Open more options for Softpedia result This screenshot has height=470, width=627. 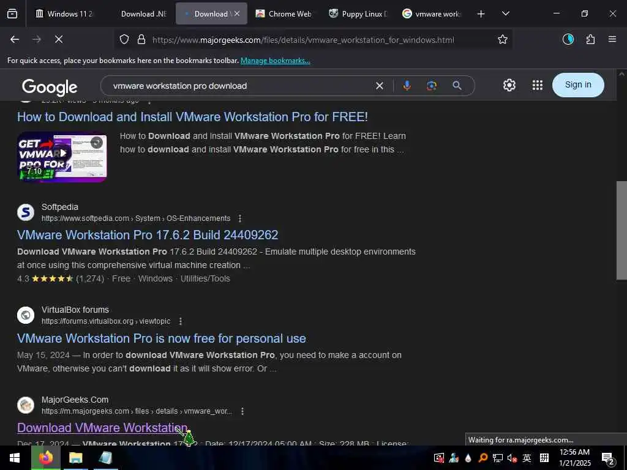tap(240, 218)
